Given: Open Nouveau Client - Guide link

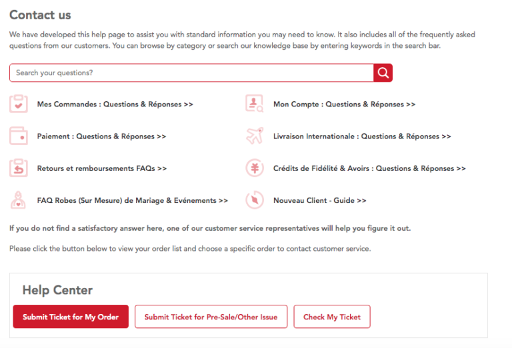Looking at the screenshot, I should pyautogui.click(x=319, y=200).
